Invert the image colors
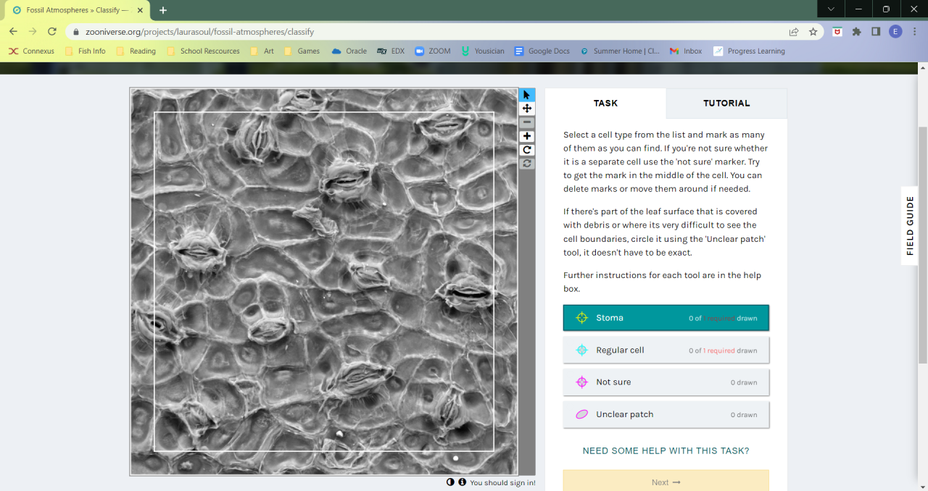This screenshot has height=491, width=928. [450, 482]
